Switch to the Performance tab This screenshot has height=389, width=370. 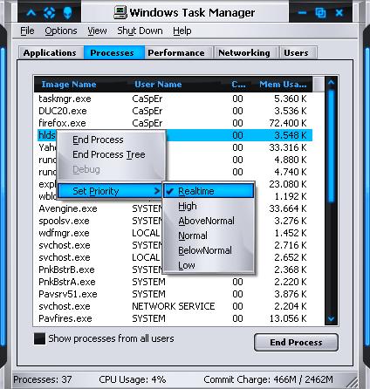pos(176,53)
